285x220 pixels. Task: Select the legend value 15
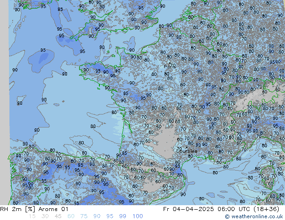[x=32, y=216]
